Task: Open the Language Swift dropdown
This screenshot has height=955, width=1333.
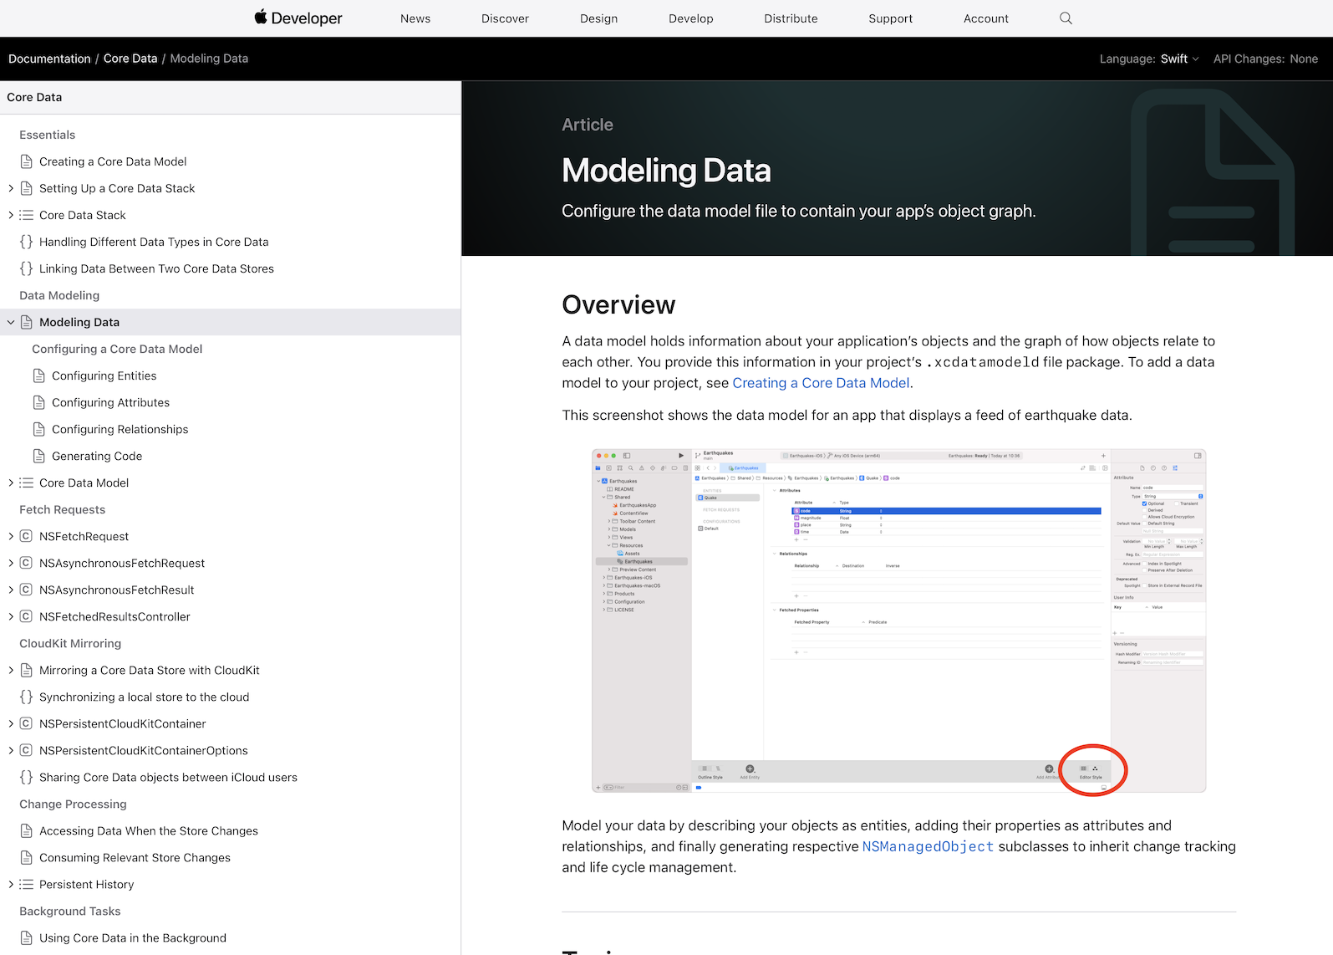Action: coord(1180,59)
